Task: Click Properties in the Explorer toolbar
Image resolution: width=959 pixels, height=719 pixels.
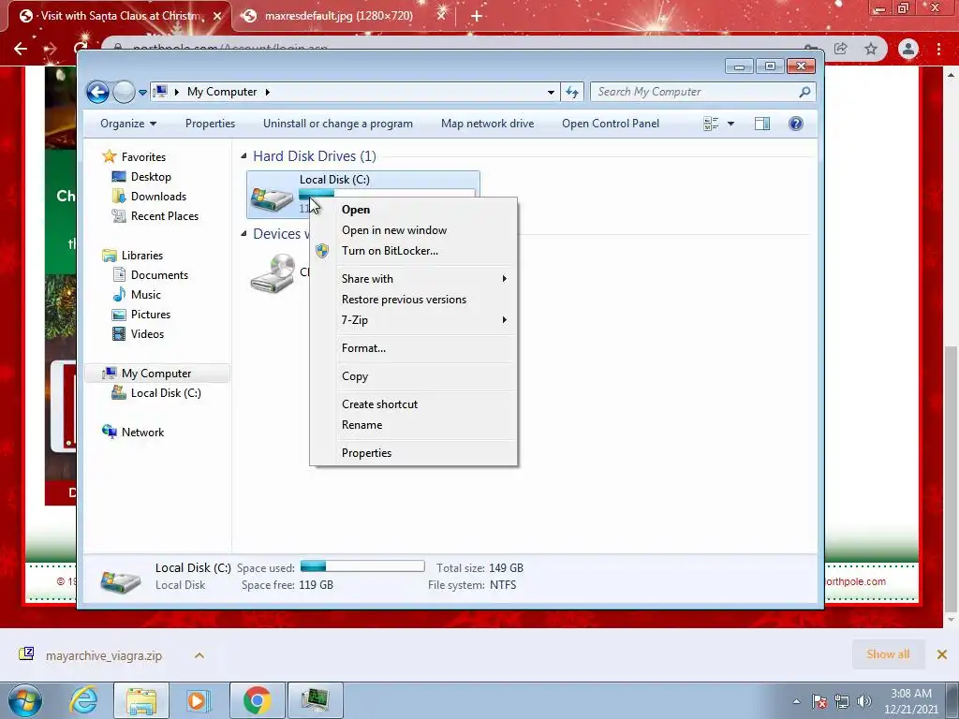Action: [x=210, y=124]
